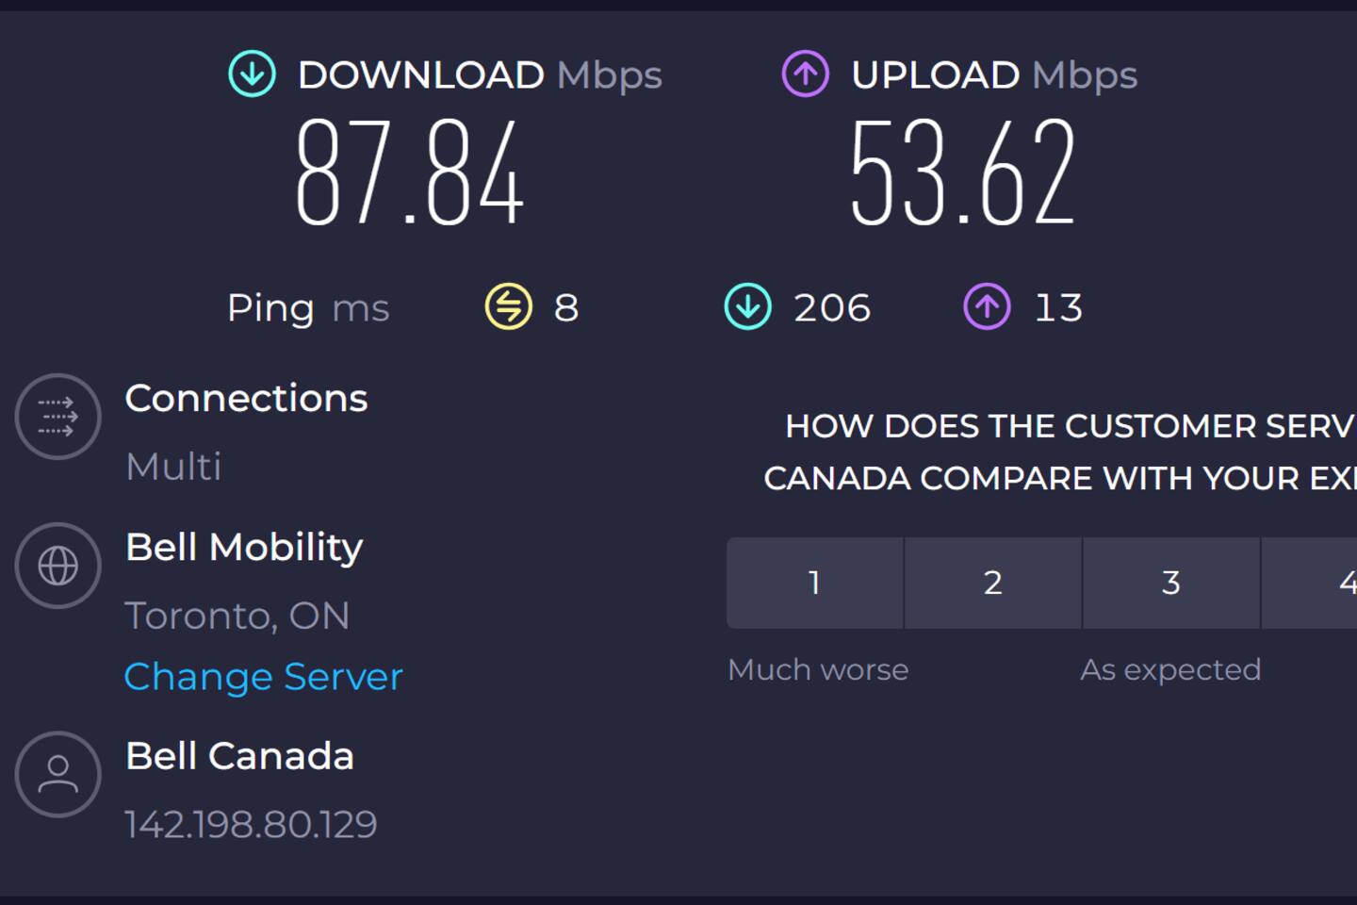This screenshot has height=905, width=1357.
Task: Select the Connections arrows icon
Action: point(57,417)
